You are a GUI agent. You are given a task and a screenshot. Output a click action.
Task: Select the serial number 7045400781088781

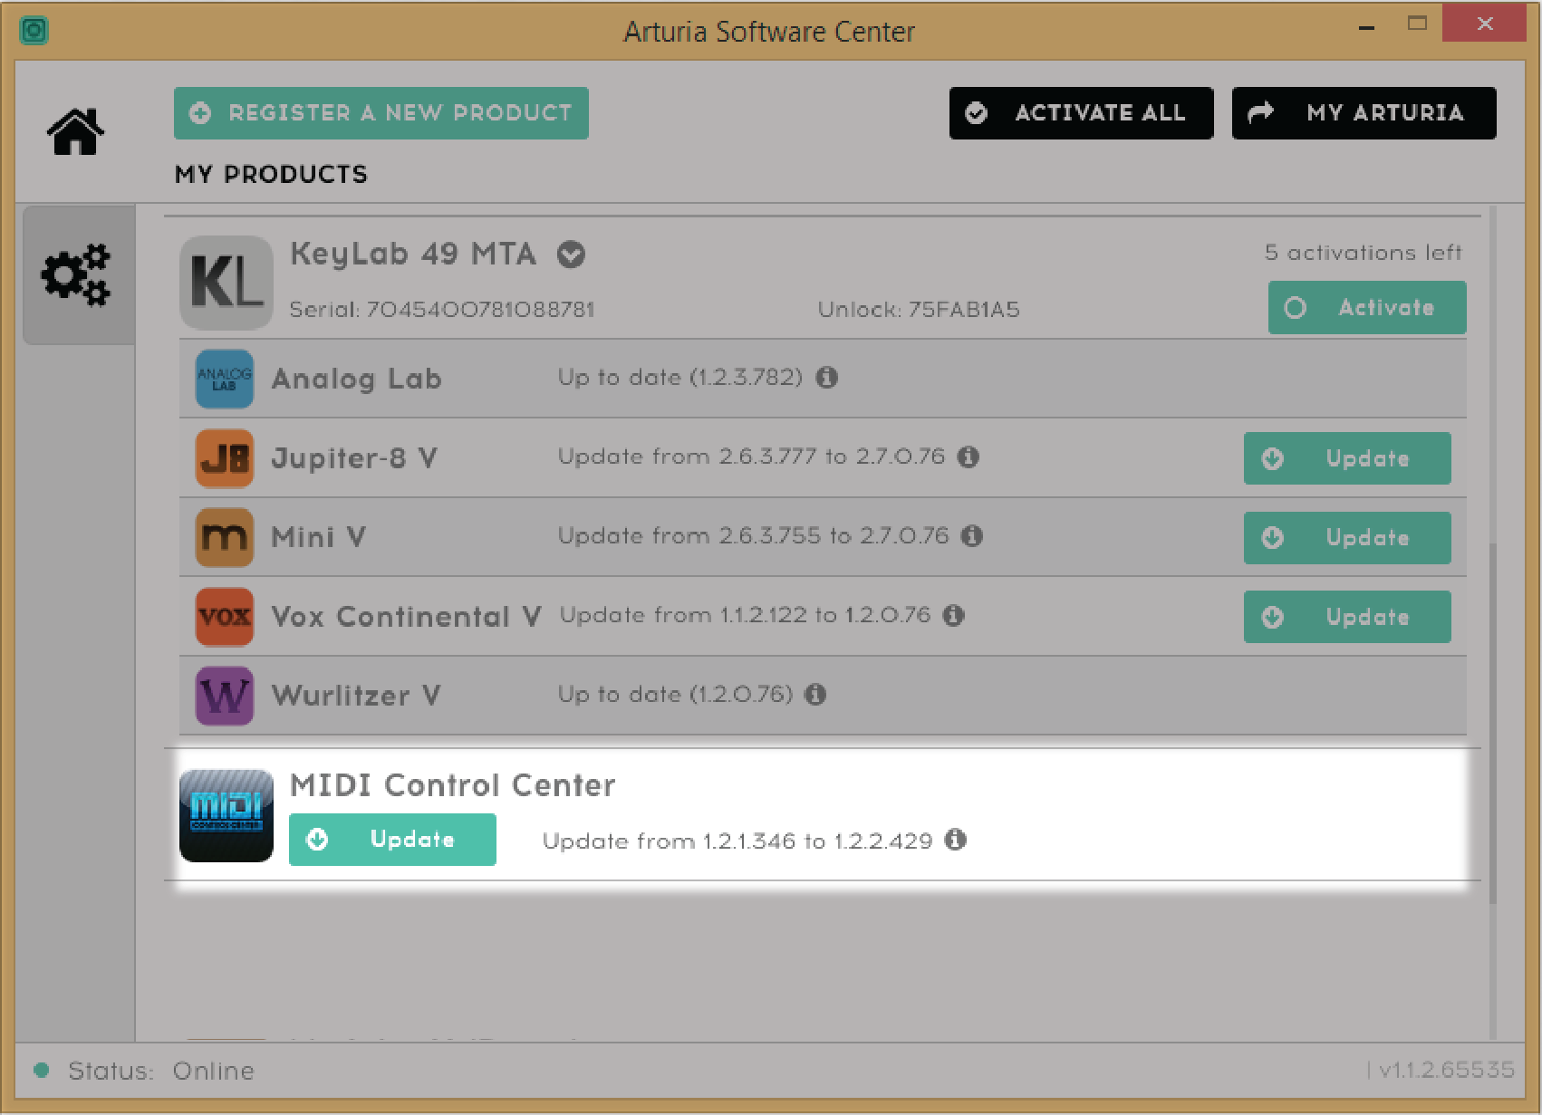pyautogui.click(x=480, y=310)
